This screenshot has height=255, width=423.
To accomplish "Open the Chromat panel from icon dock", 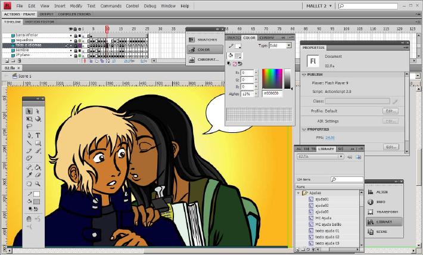I will (204, 60).
